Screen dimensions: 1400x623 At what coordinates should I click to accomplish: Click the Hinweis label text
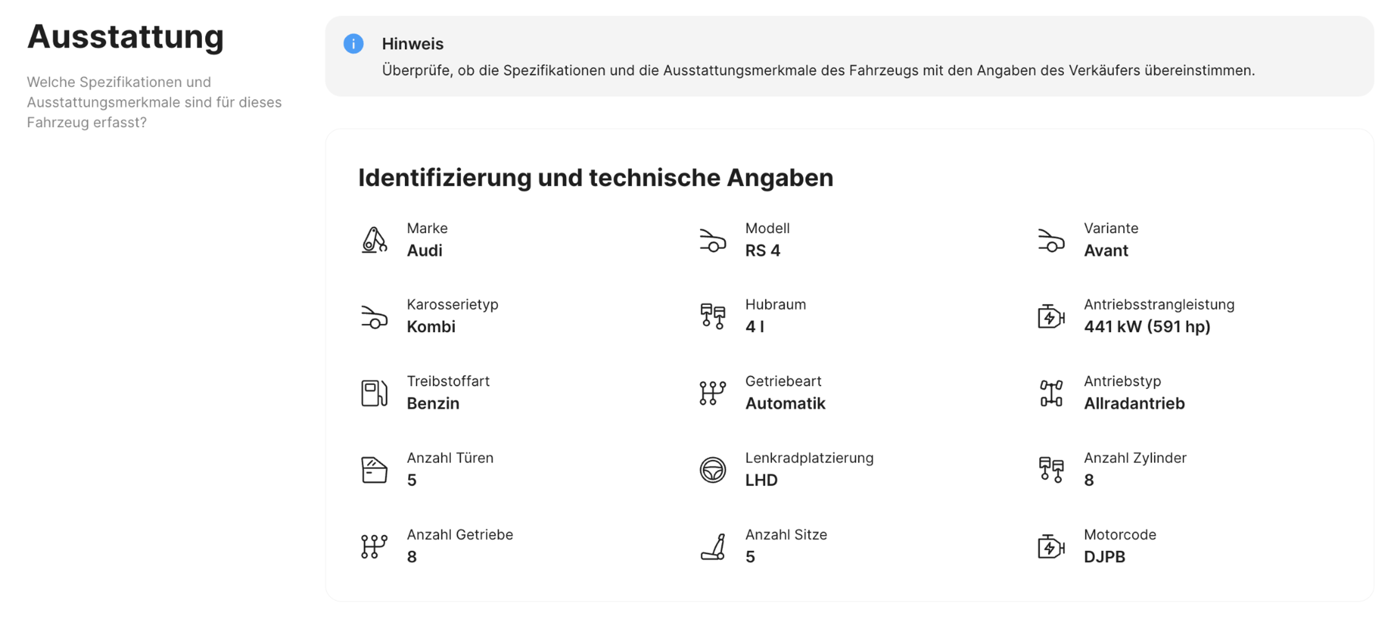tap(412, 44)
